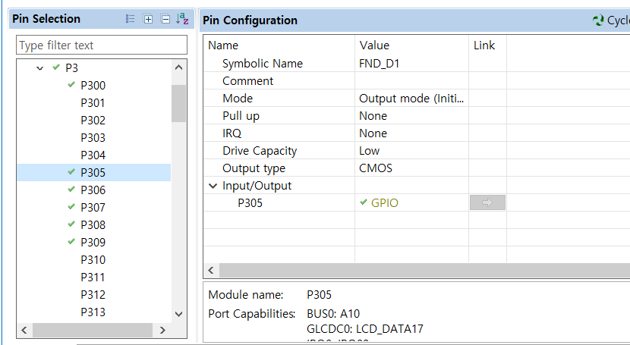Click the flat list view icon in Pin Selection
Screen dimensions: 630x345
tap(131, 19)
